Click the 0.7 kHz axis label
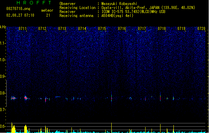This screenshot has height=133, width=209. tap(3, 110)
